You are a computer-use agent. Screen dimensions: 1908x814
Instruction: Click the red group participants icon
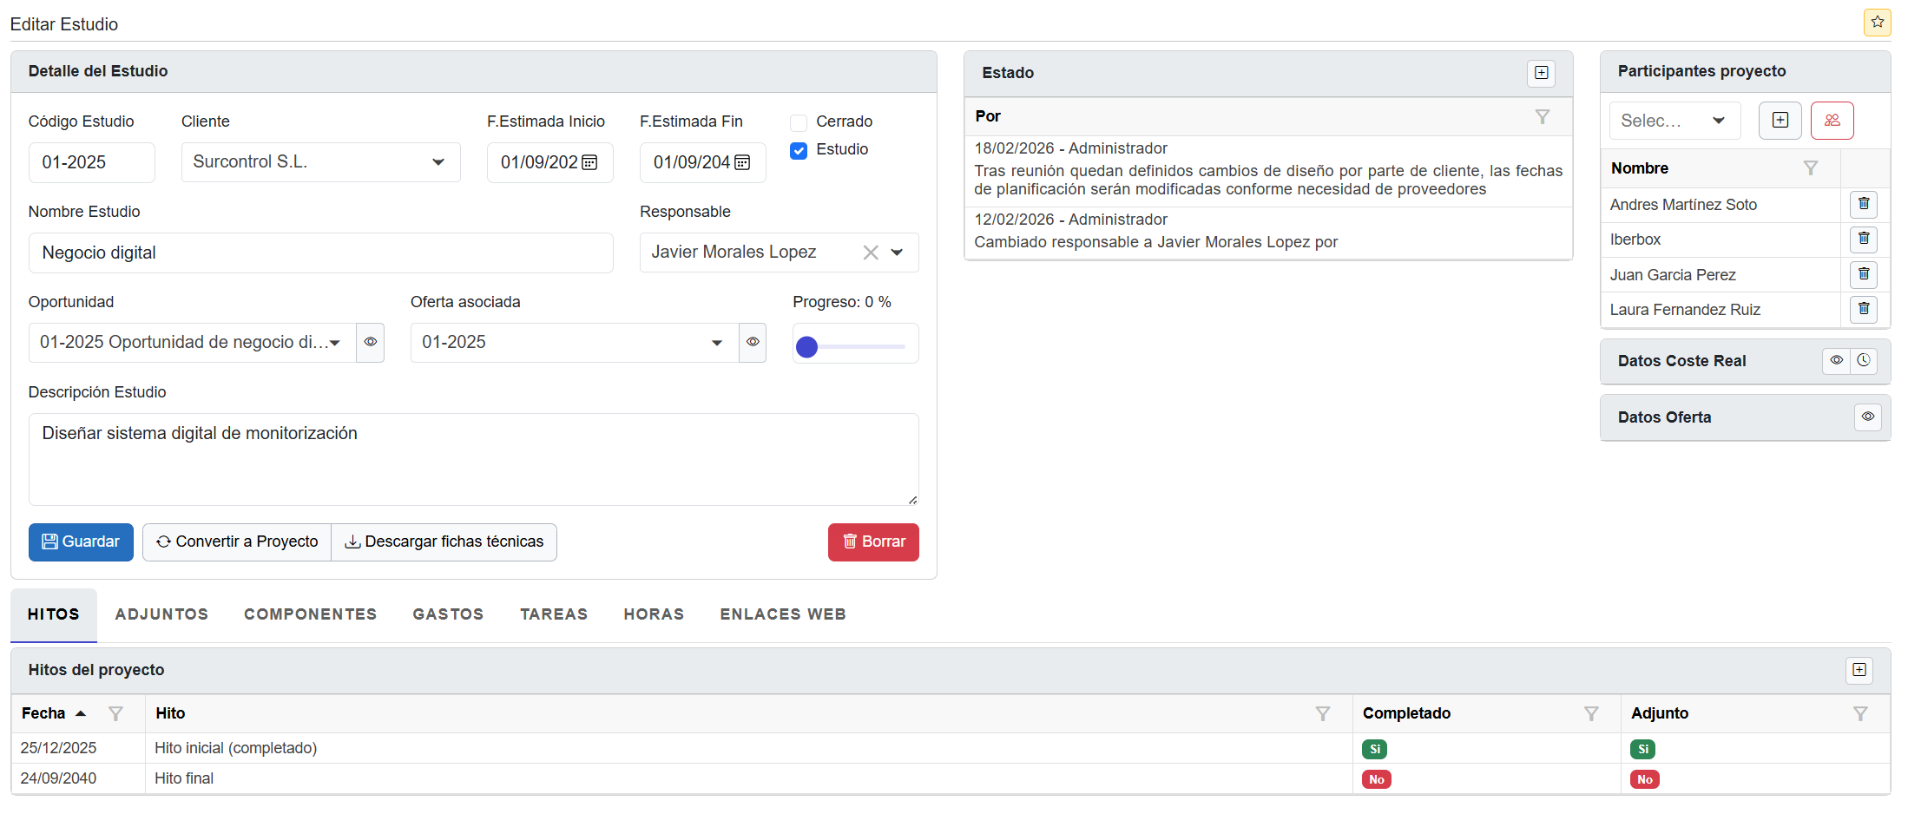pyautogui.click(x=1832, y=121)
